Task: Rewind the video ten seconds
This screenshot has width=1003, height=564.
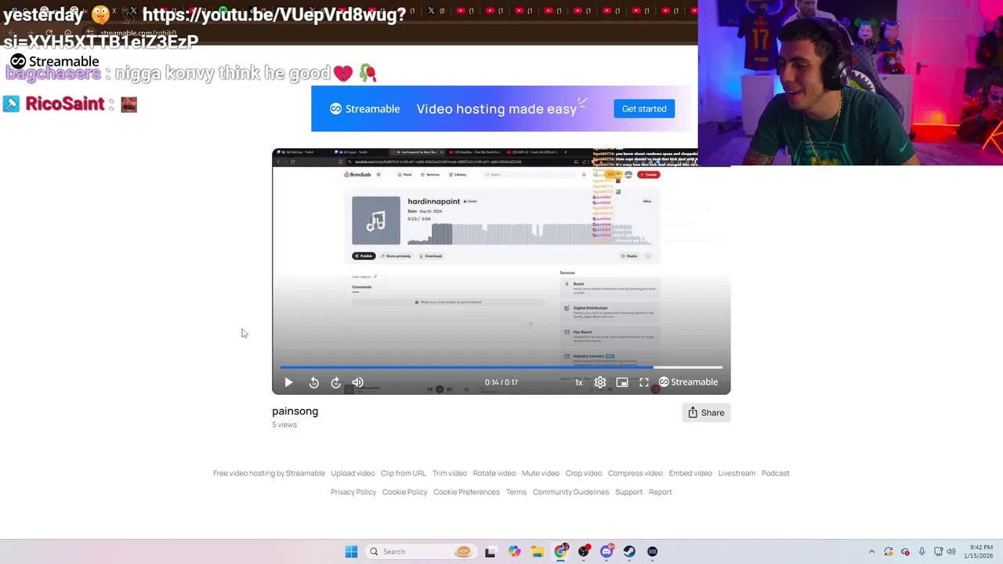Action: [313, 382]
